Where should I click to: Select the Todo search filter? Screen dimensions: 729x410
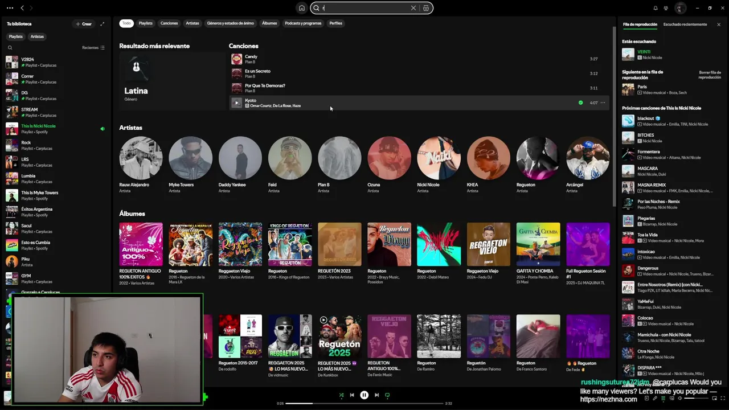pos(126,23)
